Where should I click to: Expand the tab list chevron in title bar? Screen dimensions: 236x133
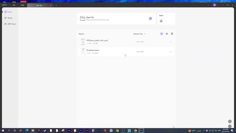pos(209,5)
